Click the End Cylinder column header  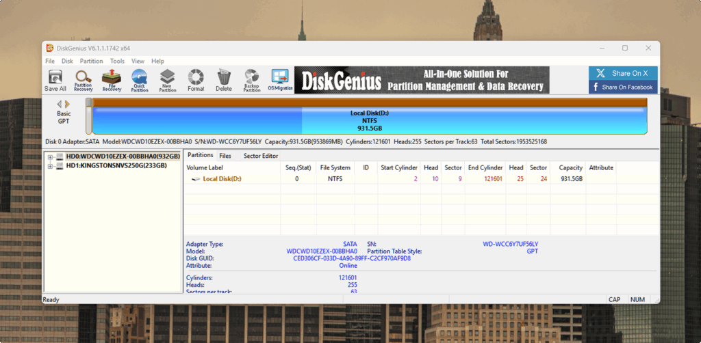485,167
